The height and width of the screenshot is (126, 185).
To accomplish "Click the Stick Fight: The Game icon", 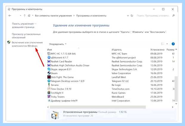I will tap(49, 77).
